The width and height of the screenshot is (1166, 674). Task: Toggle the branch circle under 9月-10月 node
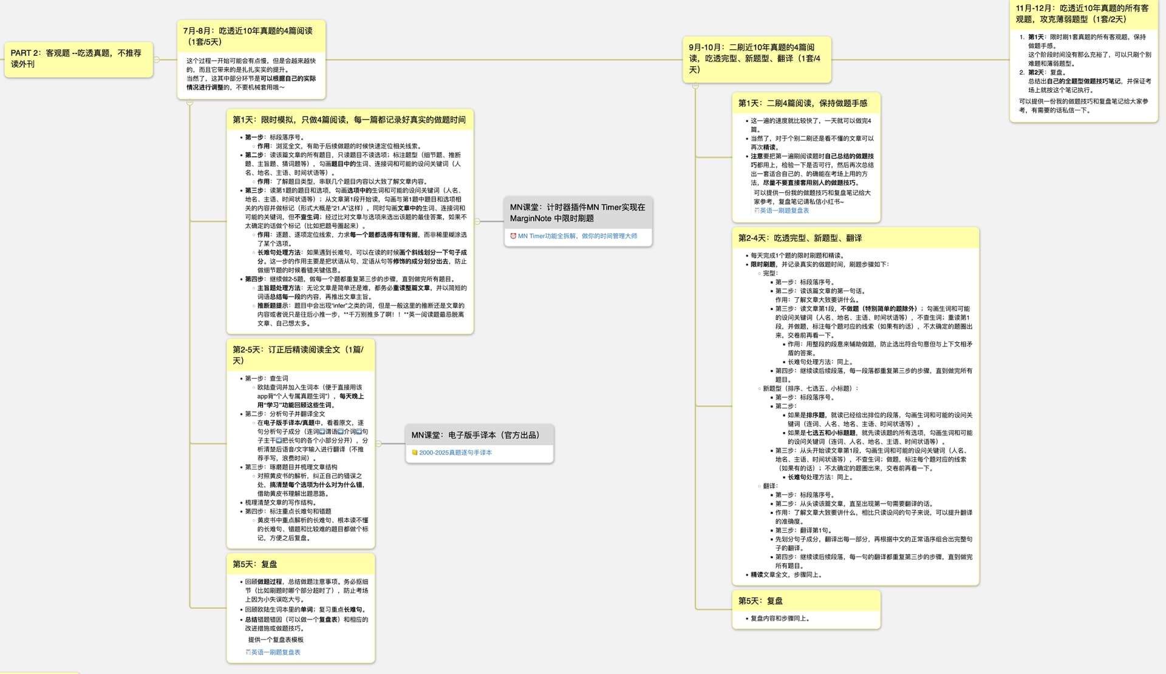(x=695, y=86)
